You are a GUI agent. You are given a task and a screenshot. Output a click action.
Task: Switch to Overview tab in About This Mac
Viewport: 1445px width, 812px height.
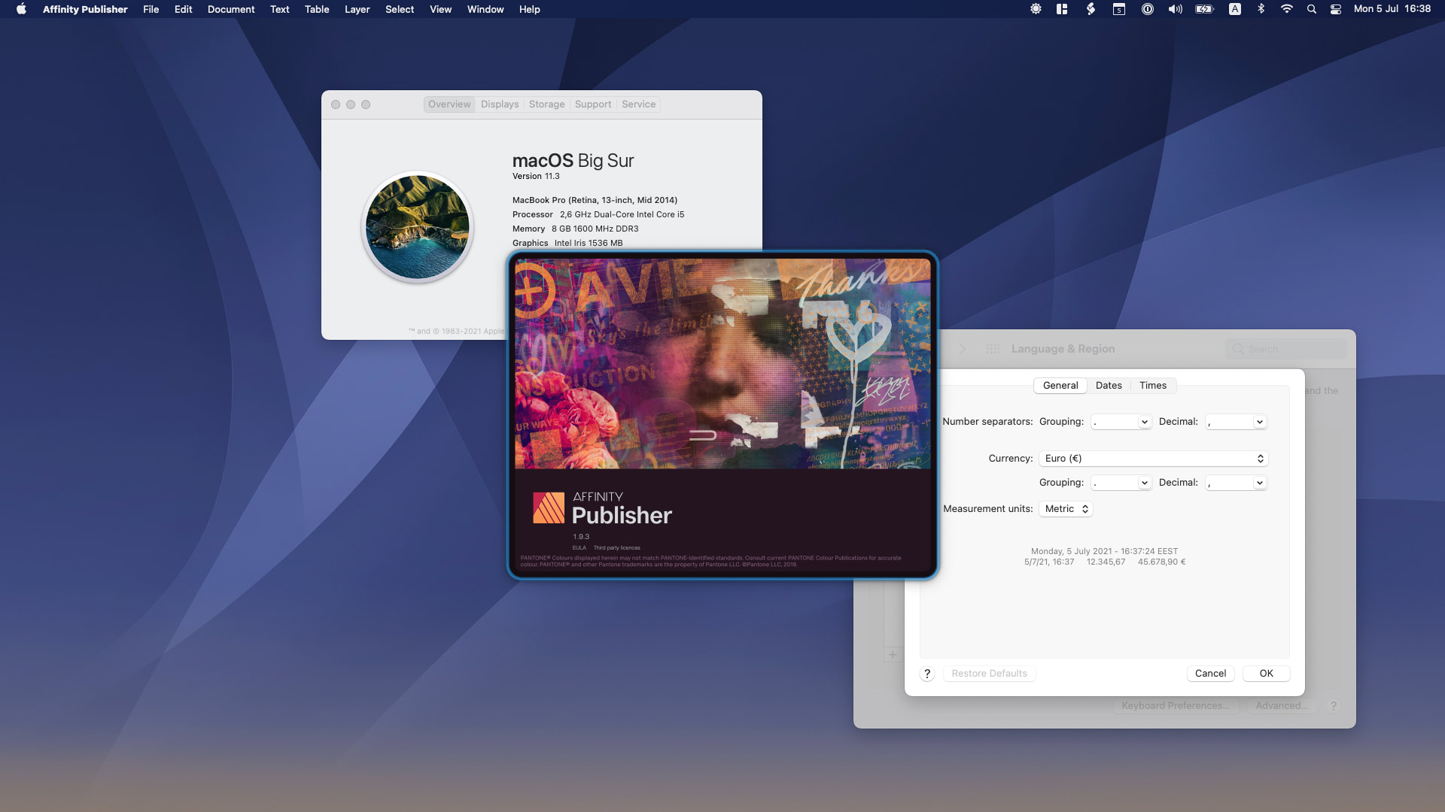(449, 105)
